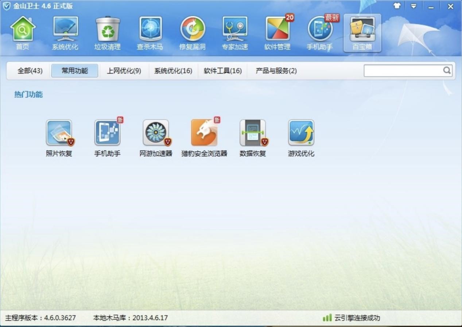Open 系统优化 in the top toolbar

pos(65,33)
